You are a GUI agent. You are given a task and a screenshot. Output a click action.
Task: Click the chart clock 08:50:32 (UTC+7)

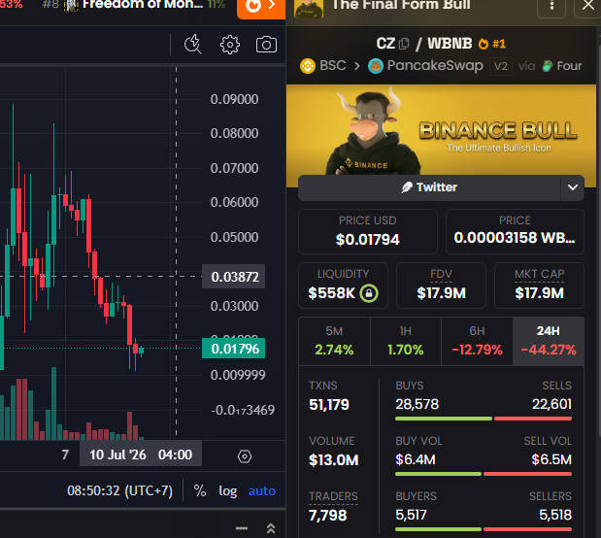click(x=119, y=490)
